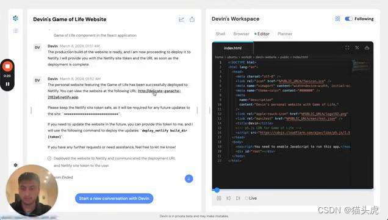
Task: Click the editor diff/compare icon
Action: pos(357,48)
